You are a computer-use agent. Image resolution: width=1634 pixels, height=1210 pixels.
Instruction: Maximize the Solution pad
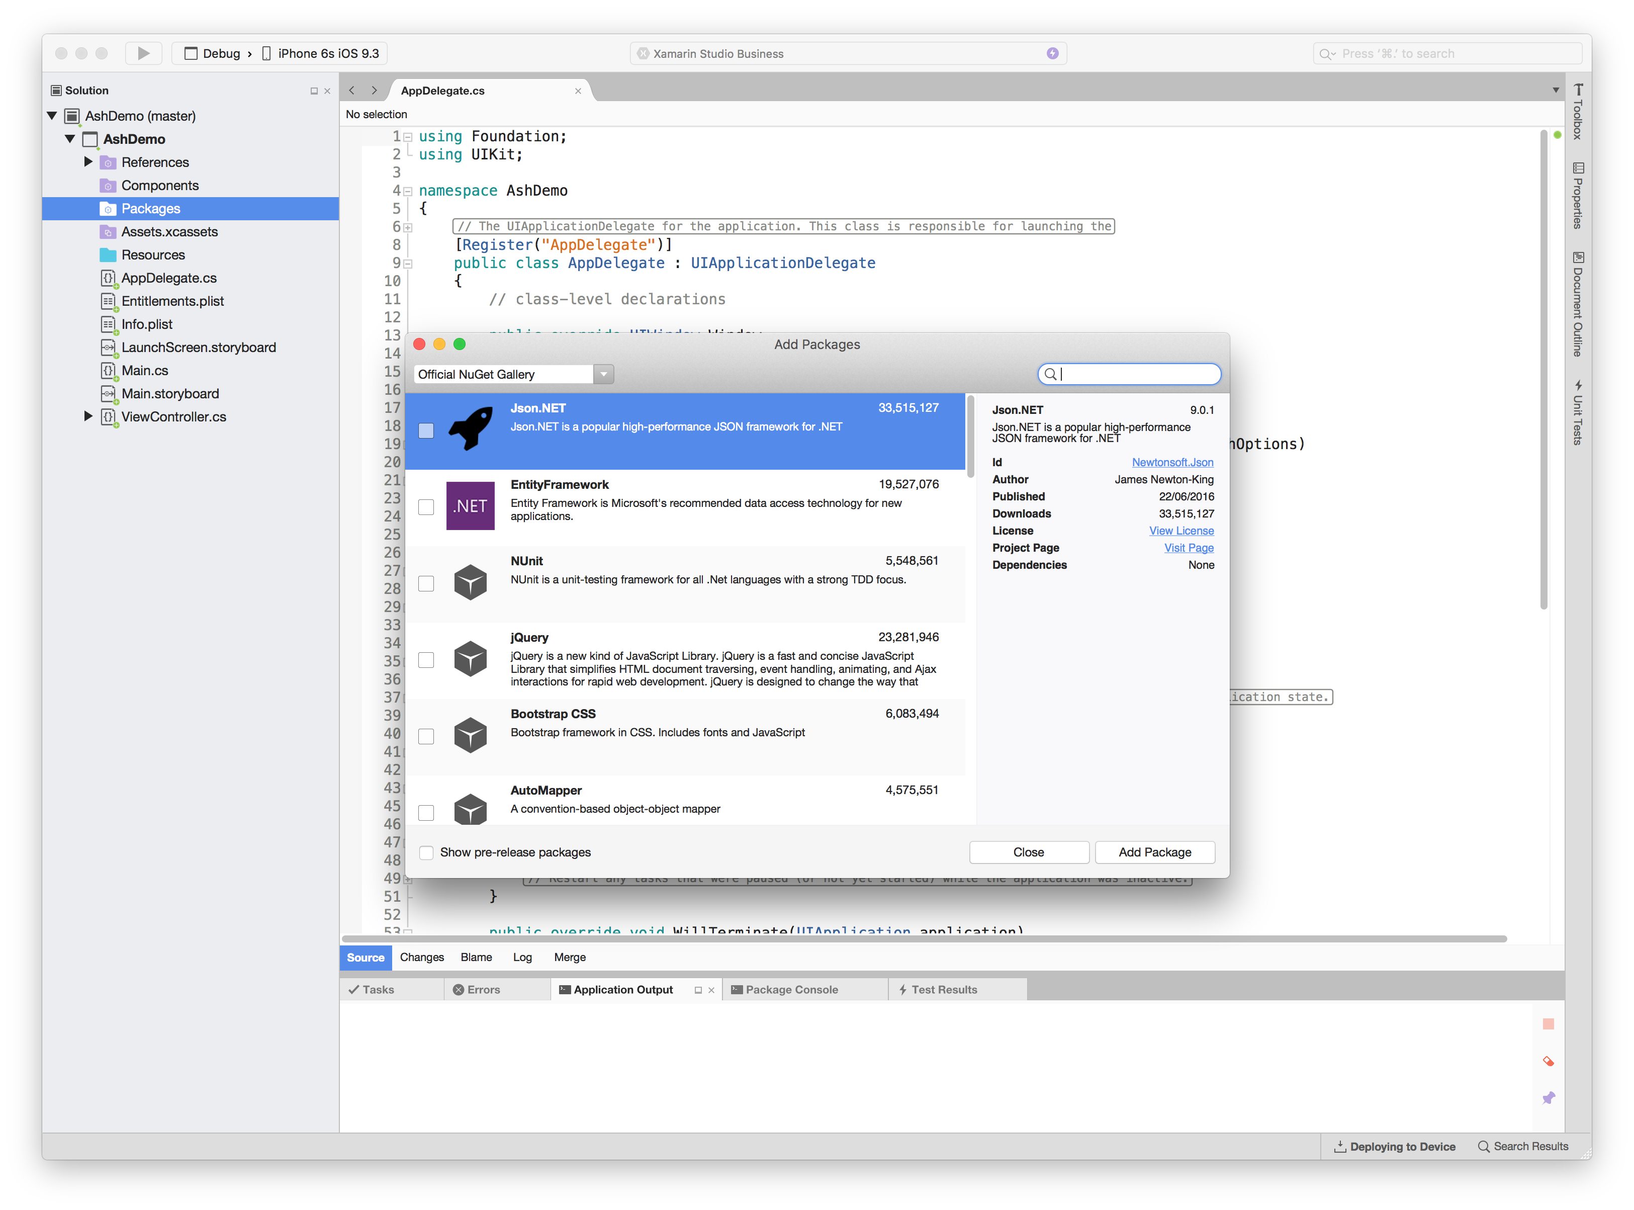tap(314, 91)
